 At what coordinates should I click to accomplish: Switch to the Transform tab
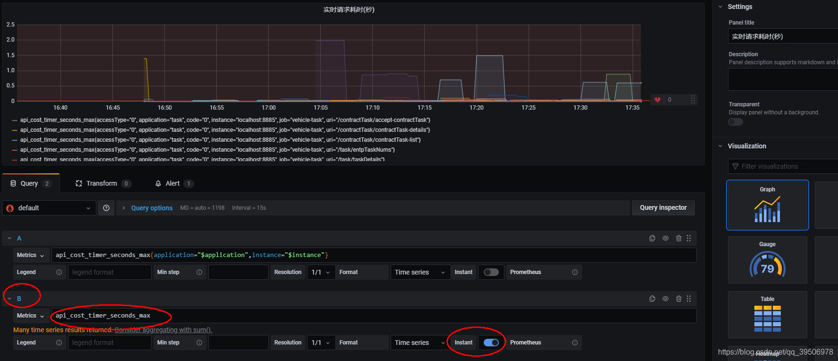click(103, 183)
